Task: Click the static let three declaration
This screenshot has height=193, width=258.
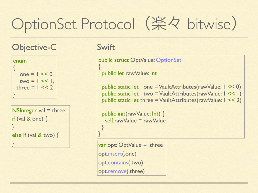Action: (x=171, y=100)
